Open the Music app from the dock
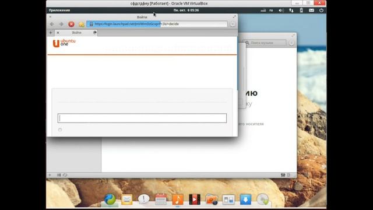This screenshot has height=210, width=373. click(x=178, y=199)
